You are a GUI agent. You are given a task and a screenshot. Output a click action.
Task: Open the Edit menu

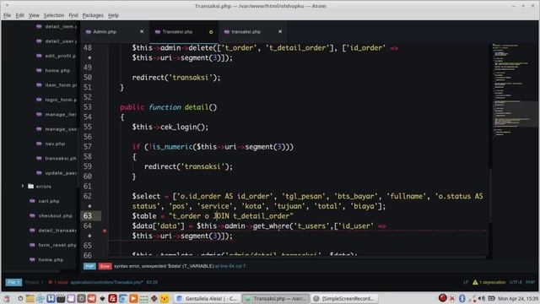pyautogui.click(x=19, y=15)
